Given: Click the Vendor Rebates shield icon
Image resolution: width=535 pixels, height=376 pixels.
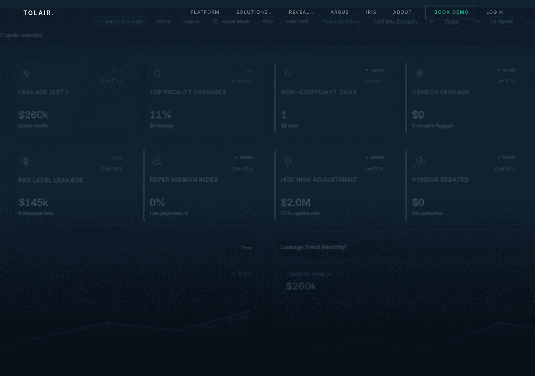Looking at the screenshot, I should click(x=419, y=161).
